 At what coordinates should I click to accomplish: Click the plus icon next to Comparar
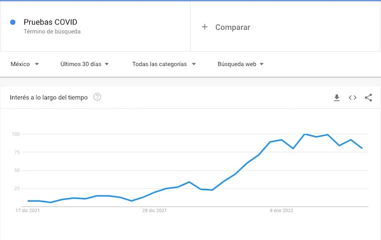[205, 27]
